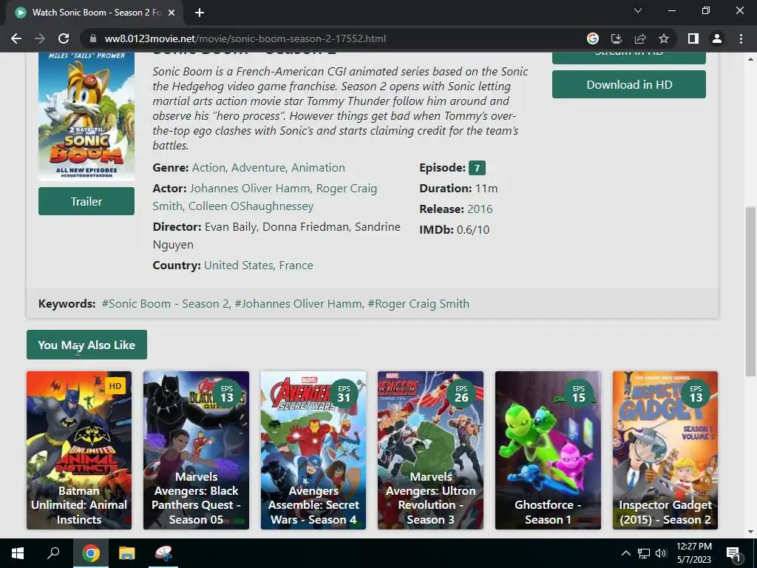This screenshot has height=568, width=757.
Task: Click the Sonic Boom poster image
Action: pyautogui.click(x=86, y=116)
